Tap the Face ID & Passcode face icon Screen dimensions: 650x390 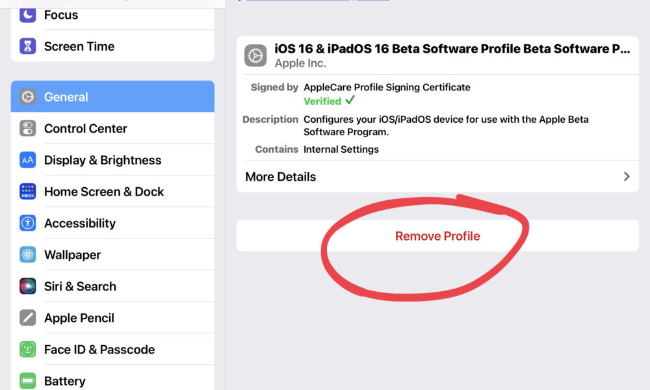coord(27,350)
